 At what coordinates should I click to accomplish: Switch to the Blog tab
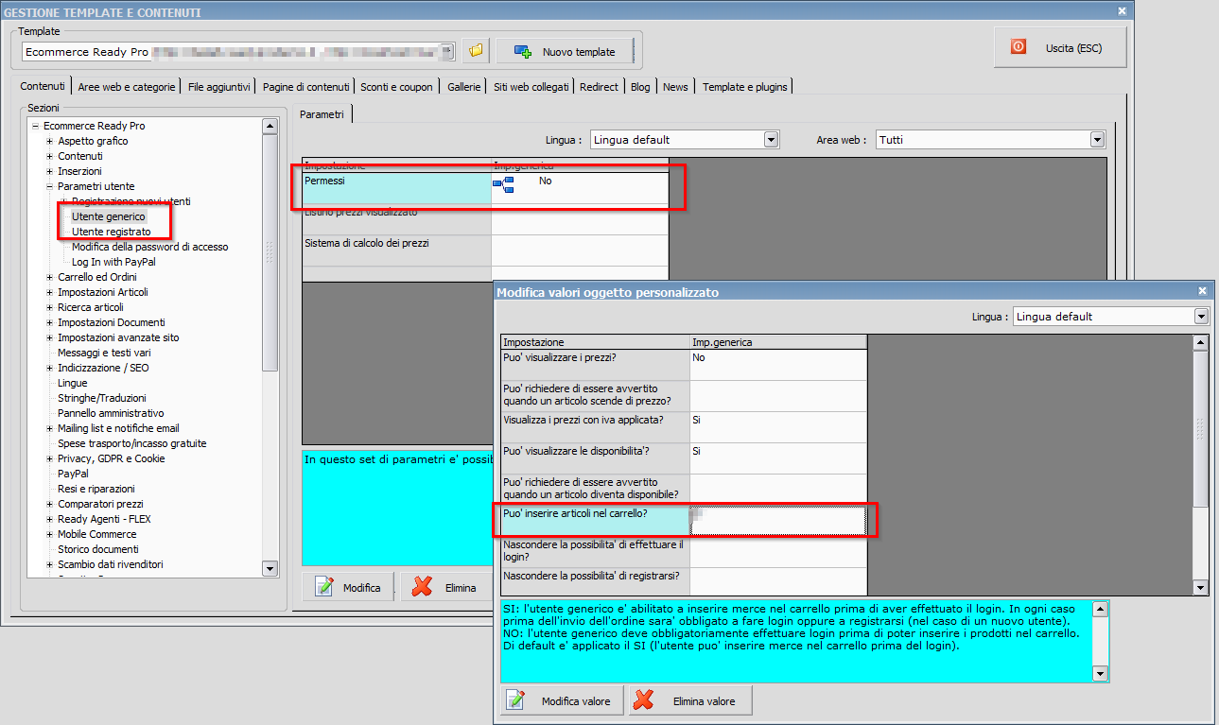click(x=640, y=86)
